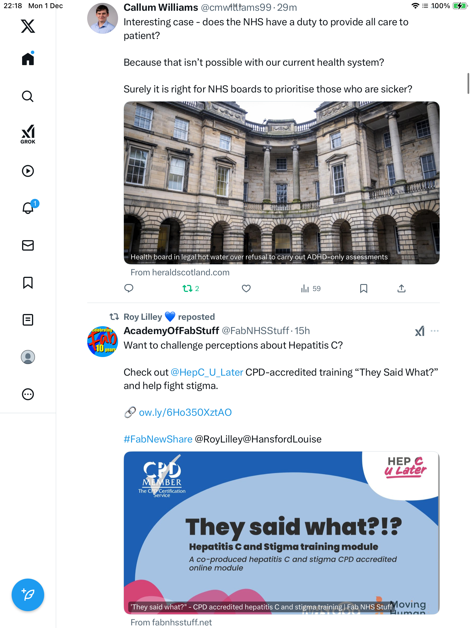471x628 pixels.
Task: Open share menu for Callum's post
Action: pyautogui.click(x=402, y=288)
